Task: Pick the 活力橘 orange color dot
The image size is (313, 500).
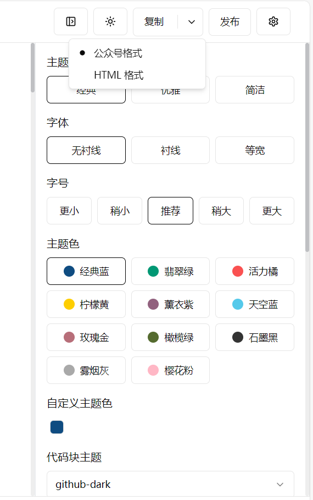Action: coord(238,271)
